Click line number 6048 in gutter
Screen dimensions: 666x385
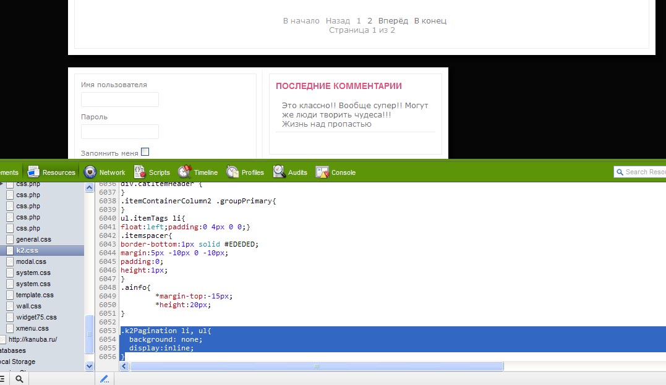click(108, 287)
